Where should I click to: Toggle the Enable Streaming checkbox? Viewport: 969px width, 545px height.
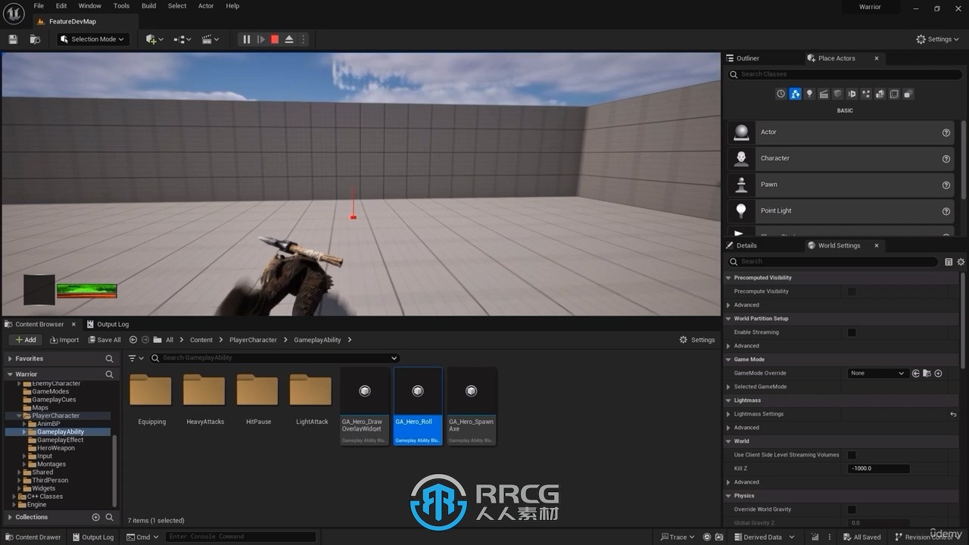[x=852, y=332]
